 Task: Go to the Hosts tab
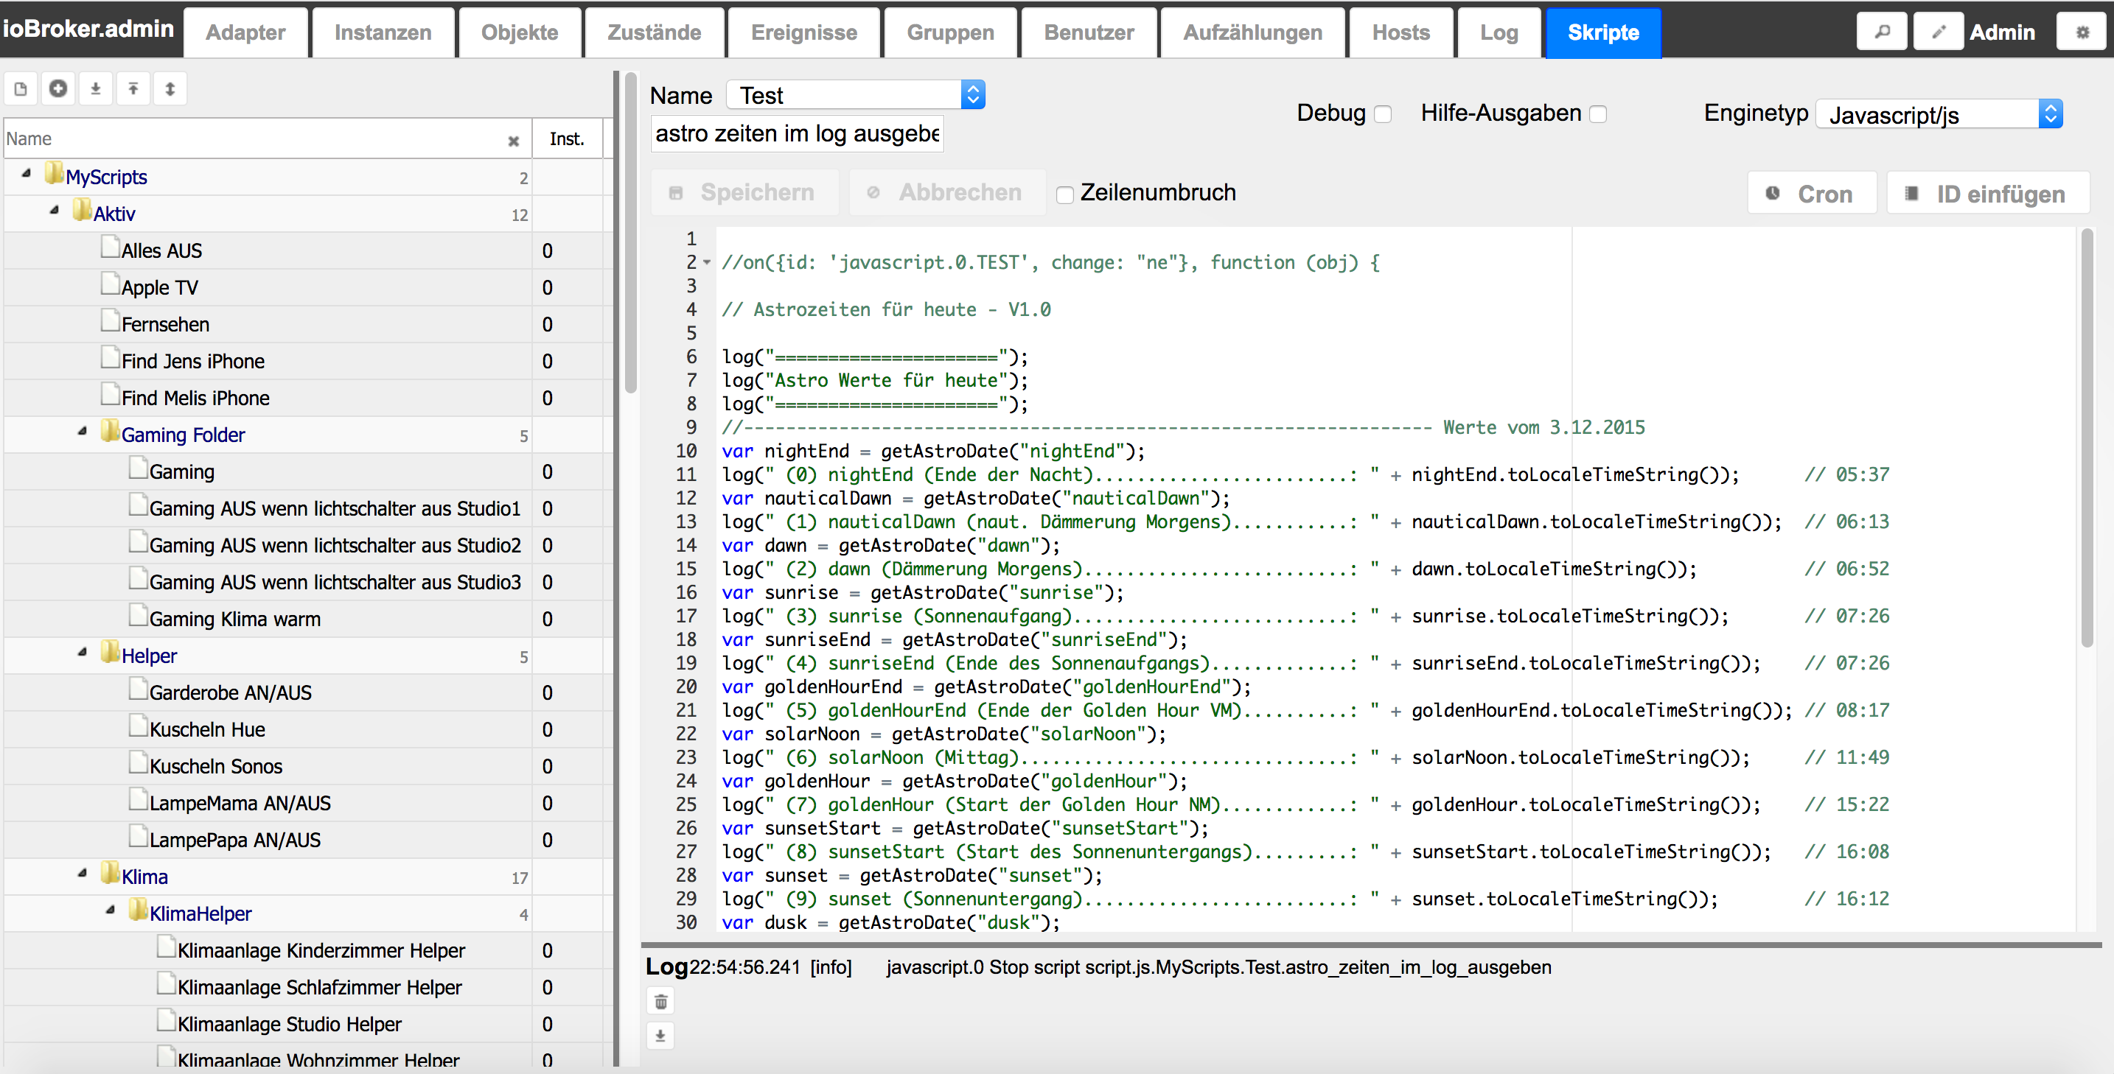point(1400,33)
